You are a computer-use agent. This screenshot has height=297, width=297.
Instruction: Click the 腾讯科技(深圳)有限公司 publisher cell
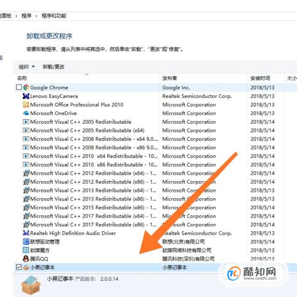188,259
